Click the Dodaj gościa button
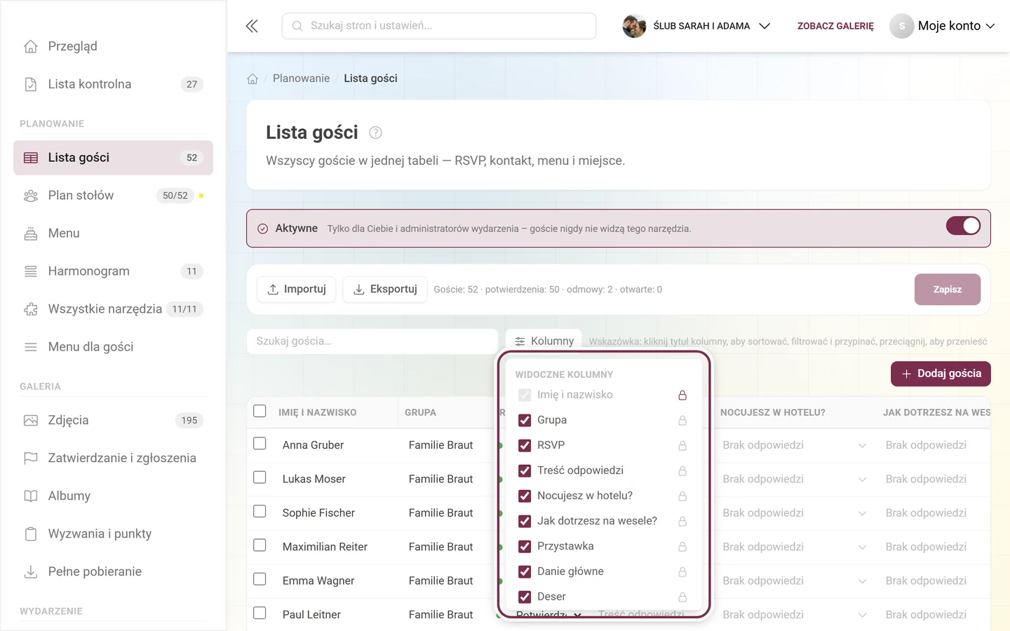Image resolution: width=1010 pixels, height=631 pixels. (941, 374)
